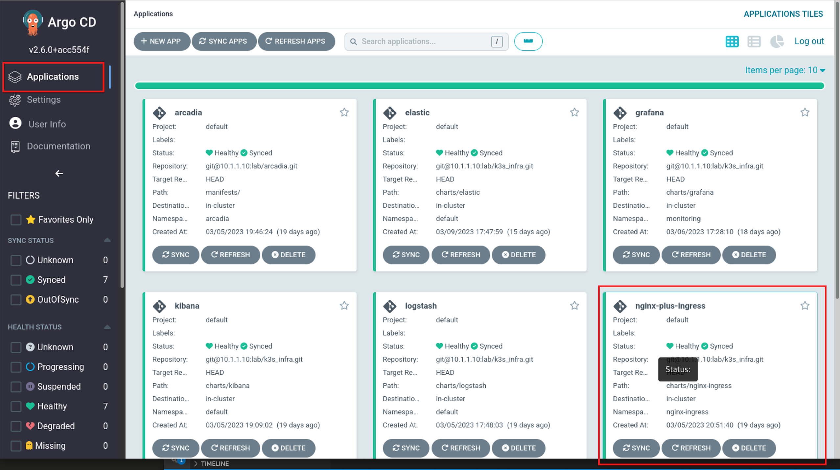Click the NEW APP button
Screen dimensions: 840x470
(x=161, y=41)
